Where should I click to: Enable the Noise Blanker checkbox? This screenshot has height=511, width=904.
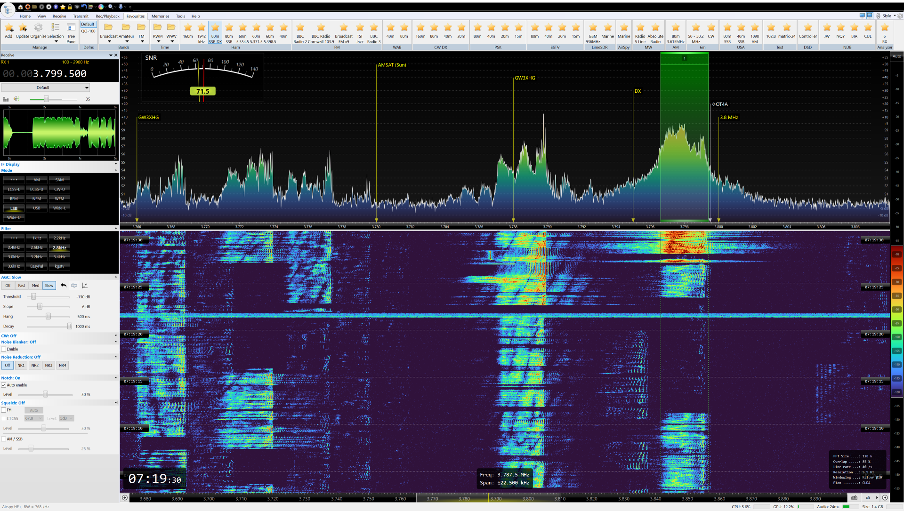pos(4,349)
